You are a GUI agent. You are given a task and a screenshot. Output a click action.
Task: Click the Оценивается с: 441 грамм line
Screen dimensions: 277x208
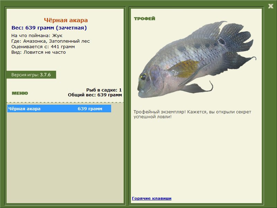[x=43, y=47]
